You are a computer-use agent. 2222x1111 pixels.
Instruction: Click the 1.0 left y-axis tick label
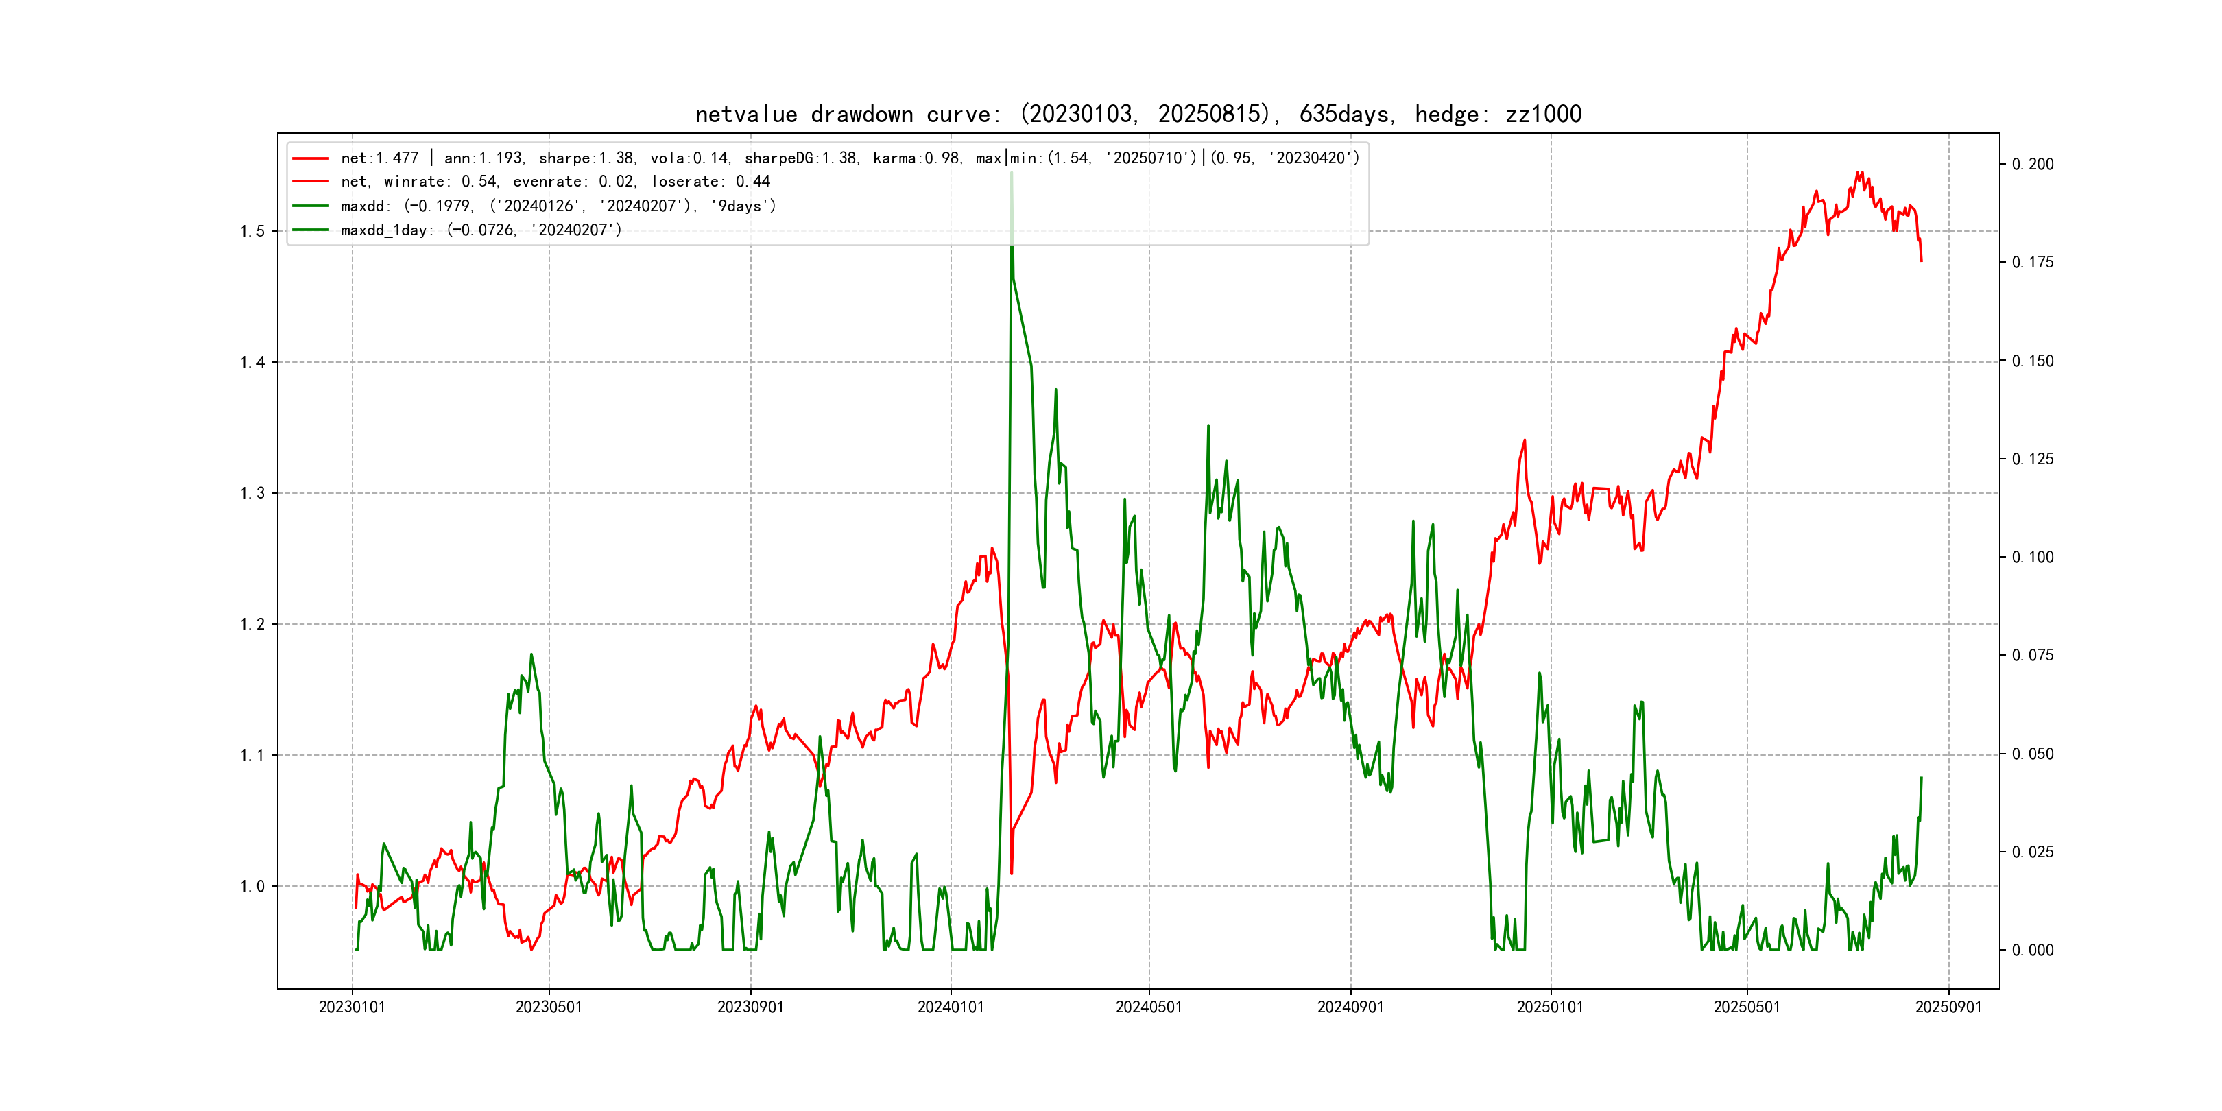[252, 887]
